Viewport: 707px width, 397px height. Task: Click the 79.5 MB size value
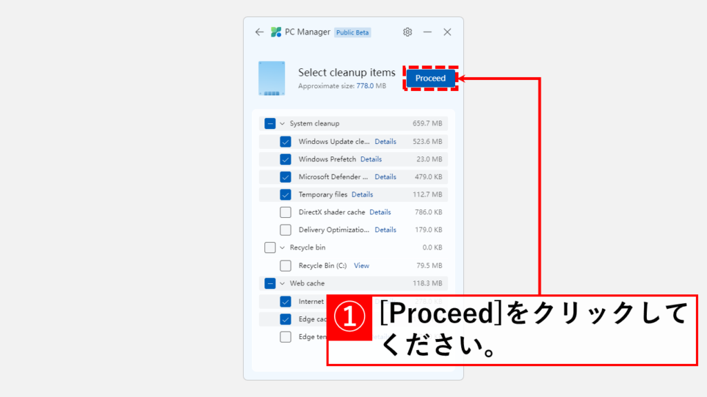(x=429, y=265)
